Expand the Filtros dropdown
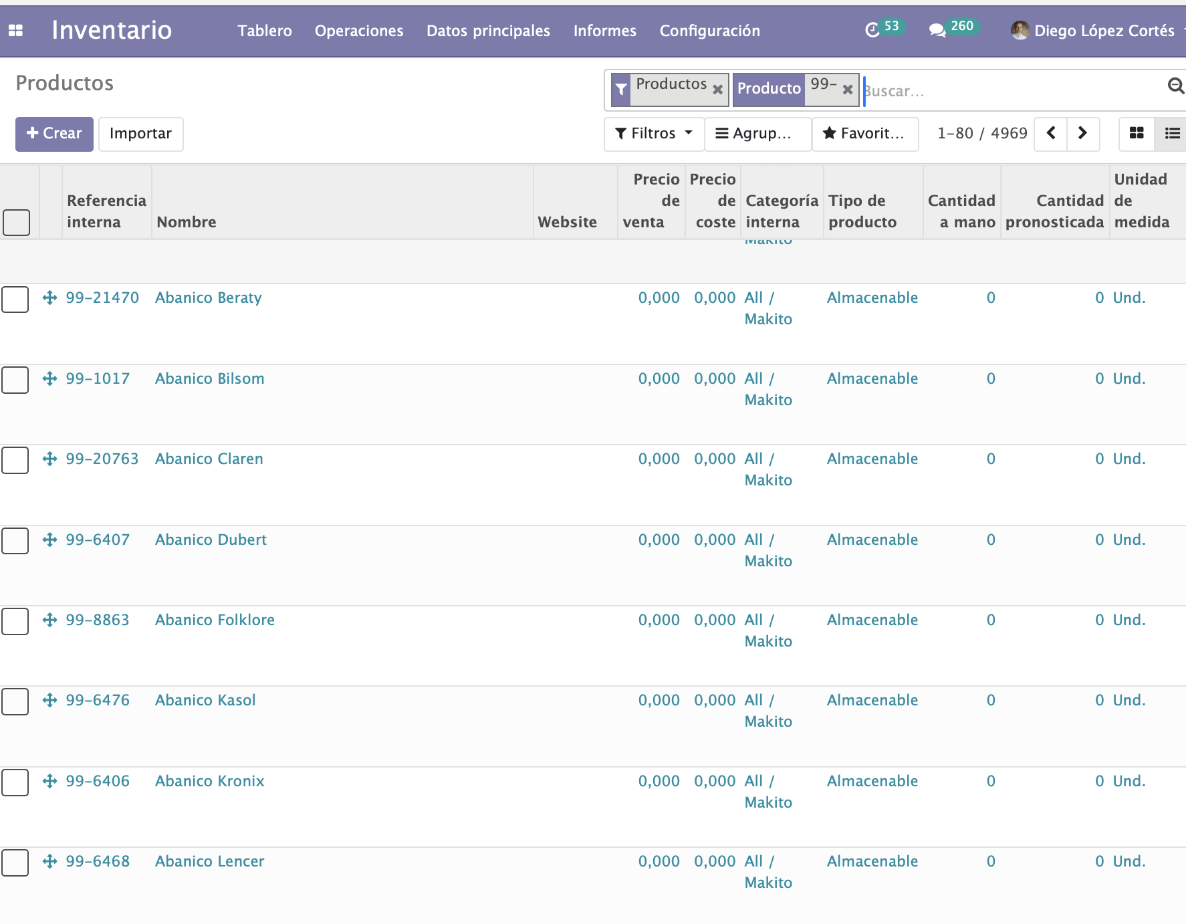Screen dimensions: 1186x924 coord(653,133)
